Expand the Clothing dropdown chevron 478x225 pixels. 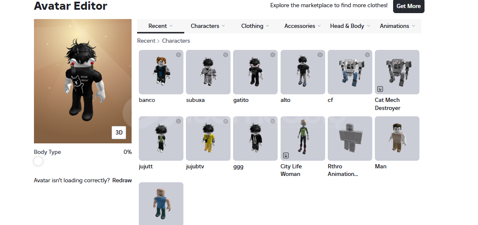pos(267,26)
